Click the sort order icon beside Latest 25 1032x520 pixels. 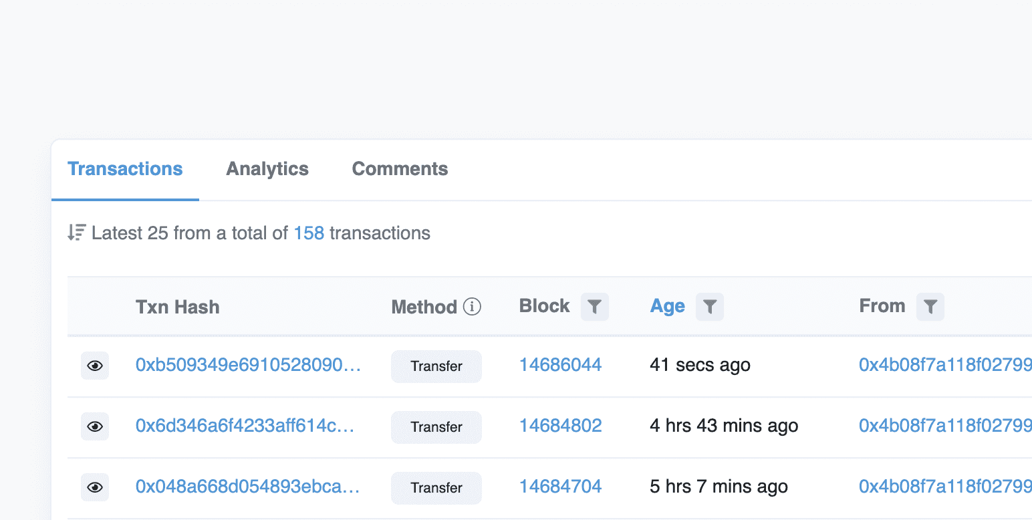coord(76,233)
